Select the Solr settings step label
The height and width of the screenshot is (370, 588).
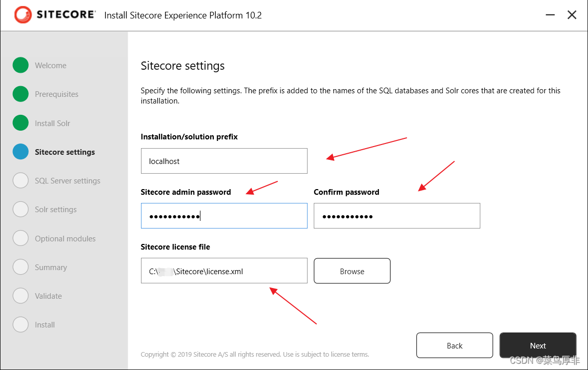pos(56,210)
